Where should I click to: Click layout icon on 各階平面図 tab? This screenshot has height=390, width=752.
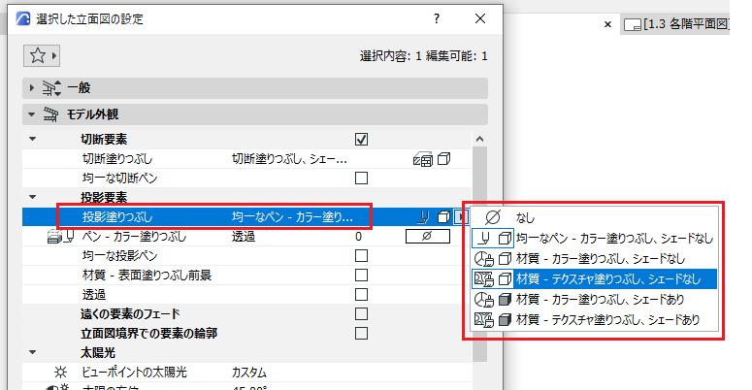click(x=633, y=25)
